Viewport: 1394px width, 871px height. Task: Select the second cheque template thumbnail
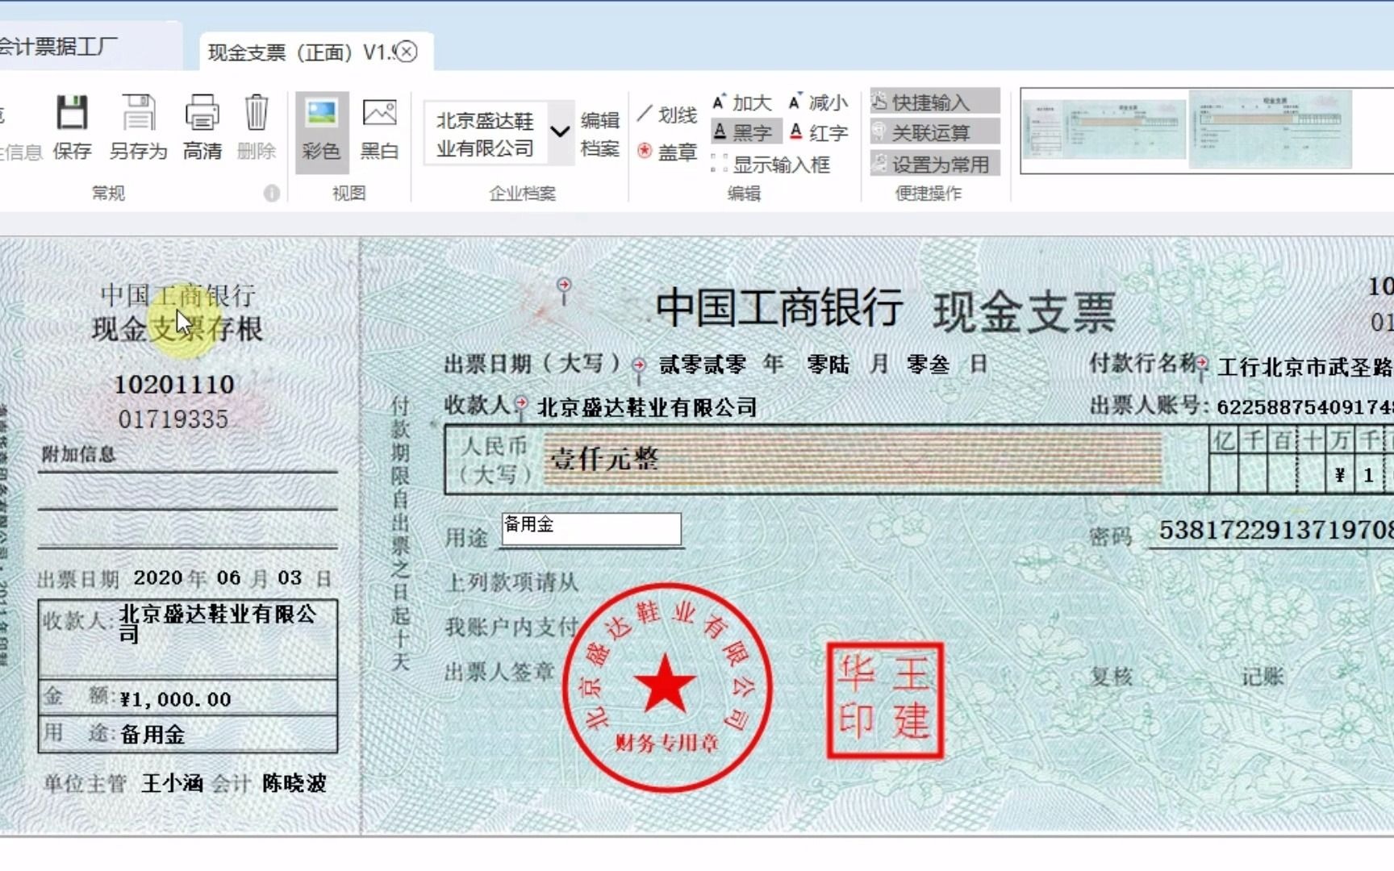click(1271, 129)
